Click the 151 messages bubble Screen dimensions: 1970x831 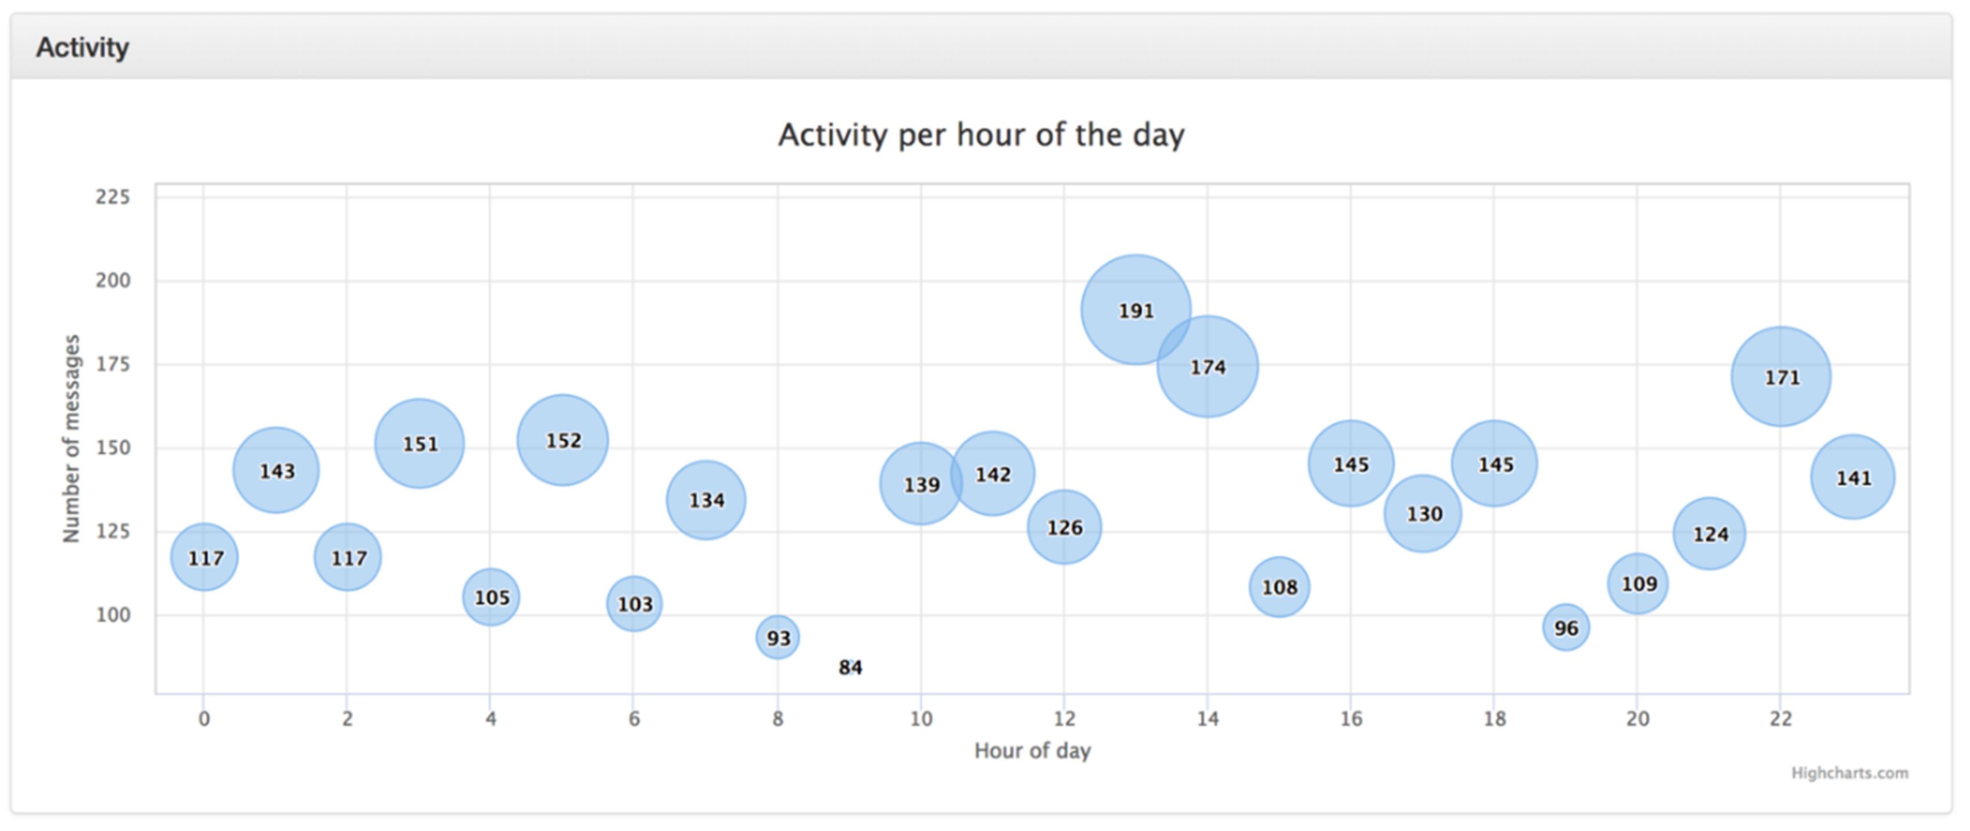click(419, 444)
